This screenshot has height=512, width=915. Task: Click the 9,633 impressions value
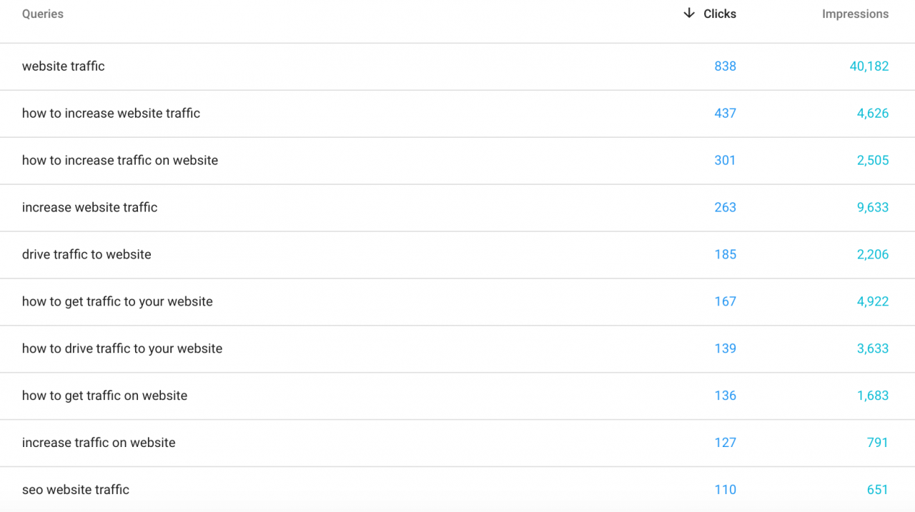tap(873, 208)
